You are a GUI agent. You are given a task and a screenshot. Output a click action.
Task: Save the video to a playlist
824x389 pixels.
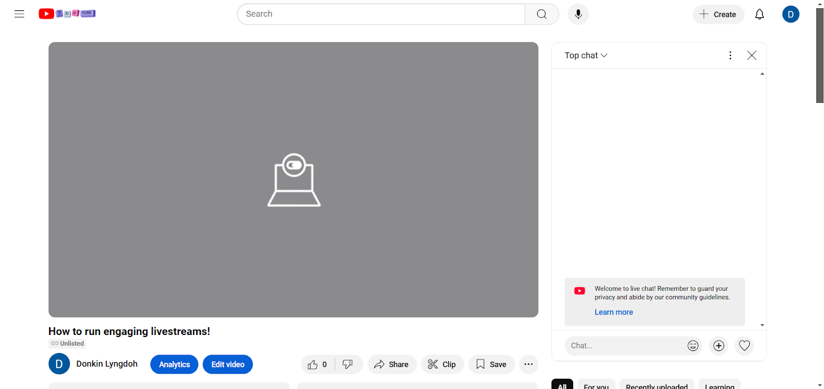tap(491, 364)
